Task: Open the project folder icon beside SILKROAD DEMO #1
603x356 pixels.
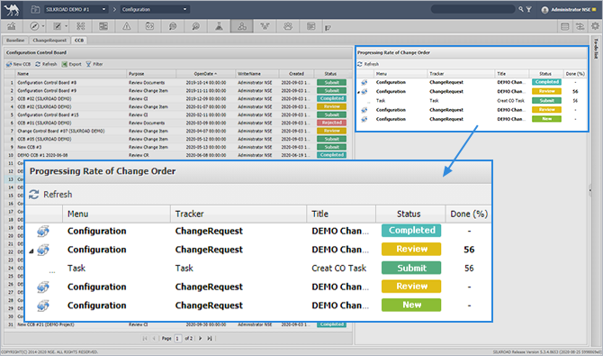Action: 35,9
